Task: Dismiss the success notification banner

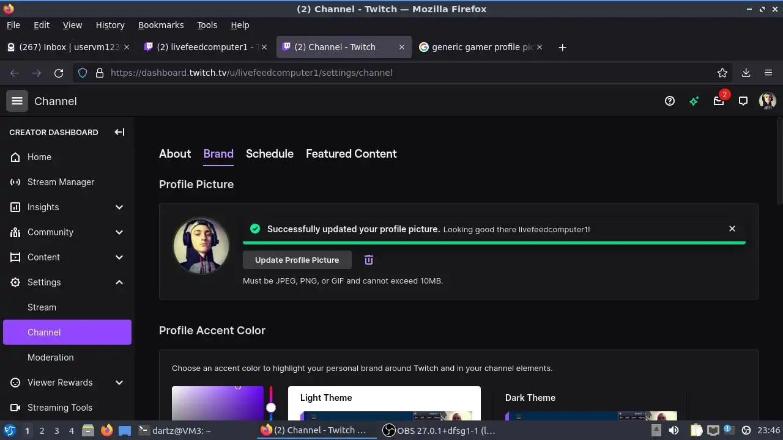Action: [732, 229]
